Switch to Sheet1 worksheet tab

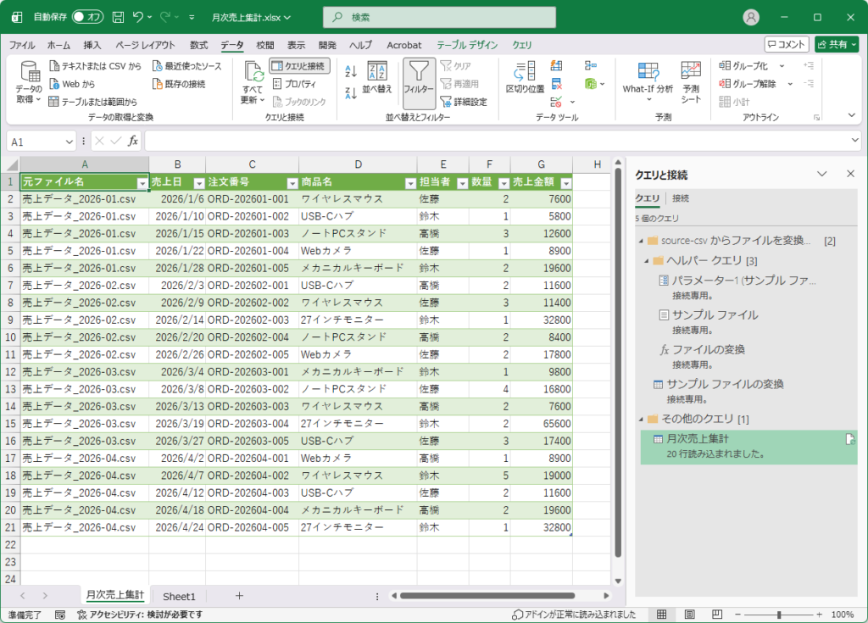[x=179, y=597]
